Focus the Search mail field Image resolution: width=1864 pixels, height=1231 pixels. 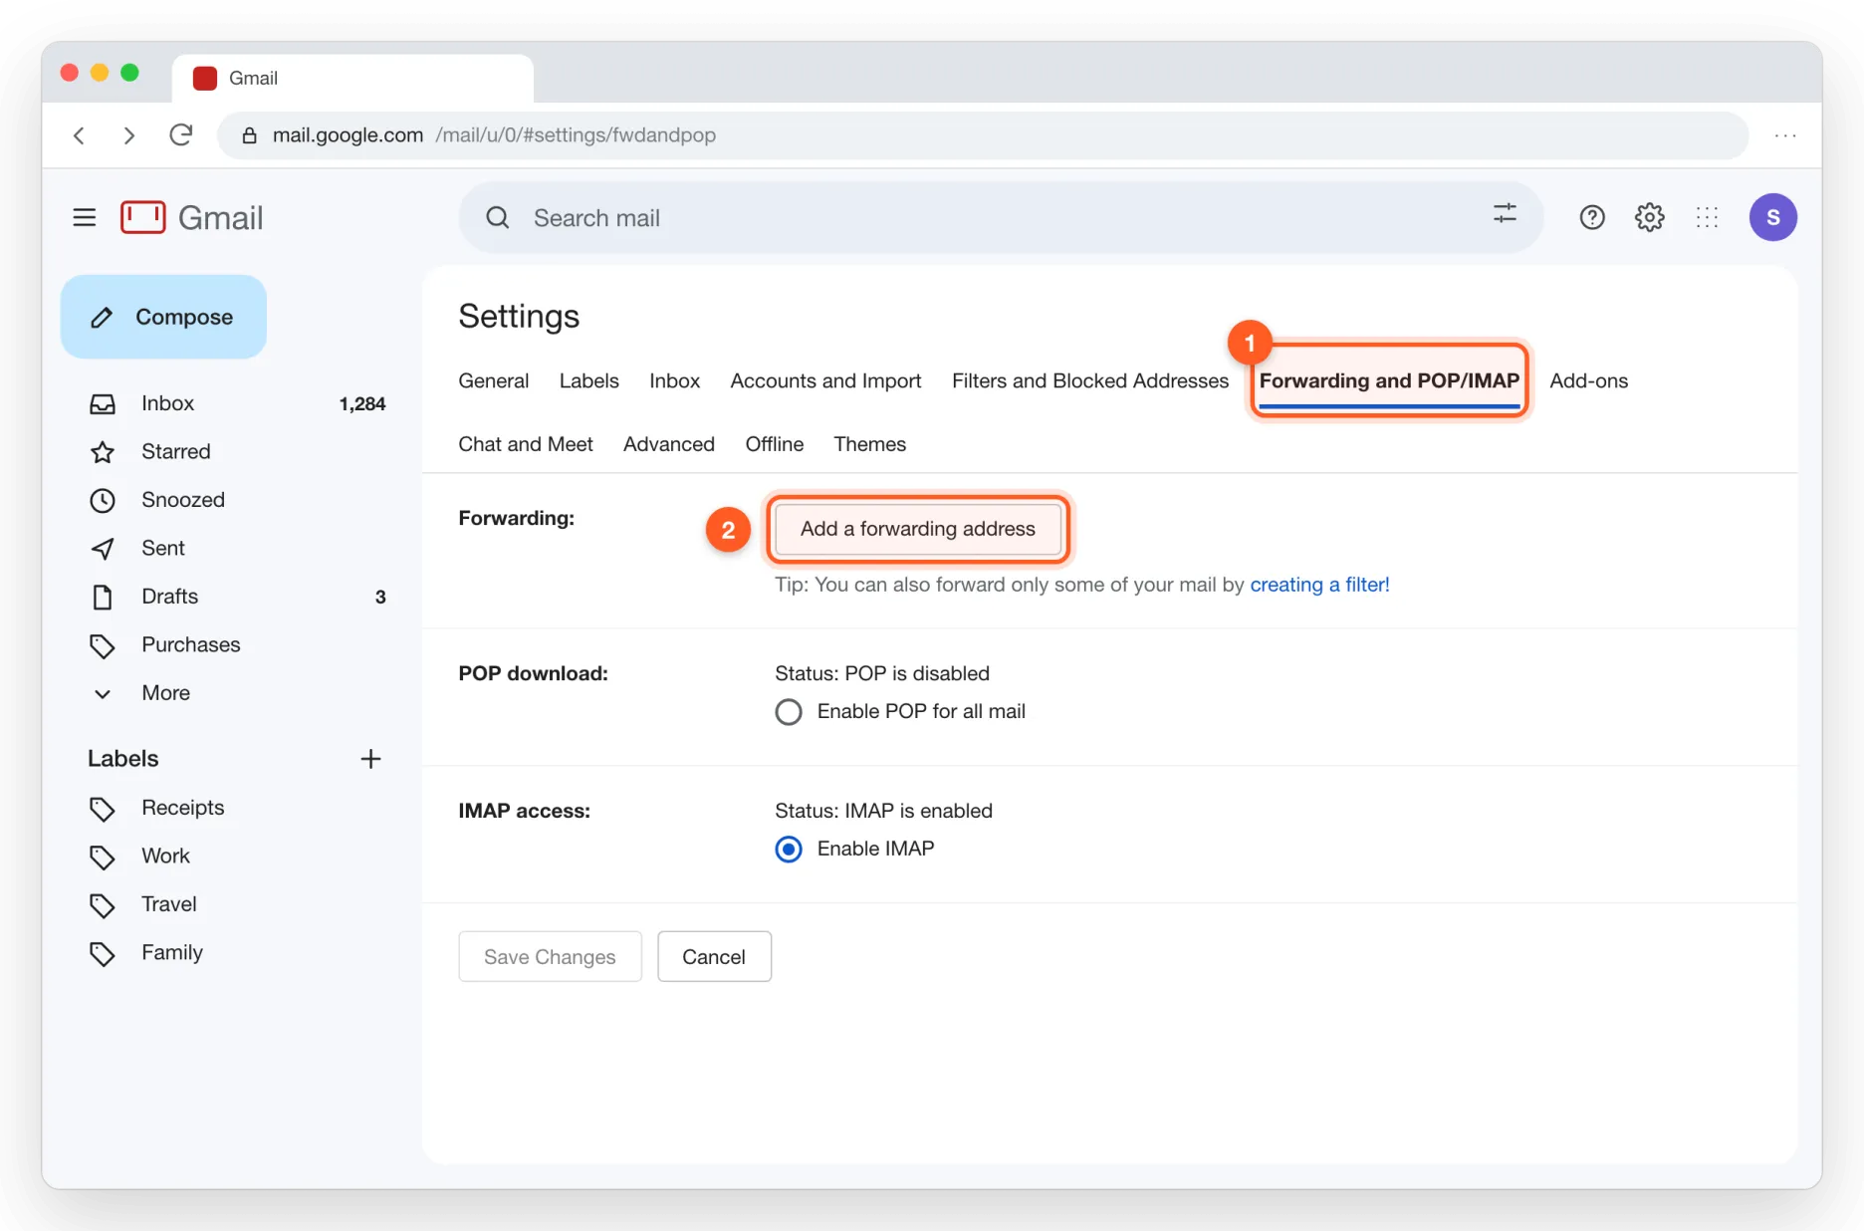click(x=1001, y=217)
